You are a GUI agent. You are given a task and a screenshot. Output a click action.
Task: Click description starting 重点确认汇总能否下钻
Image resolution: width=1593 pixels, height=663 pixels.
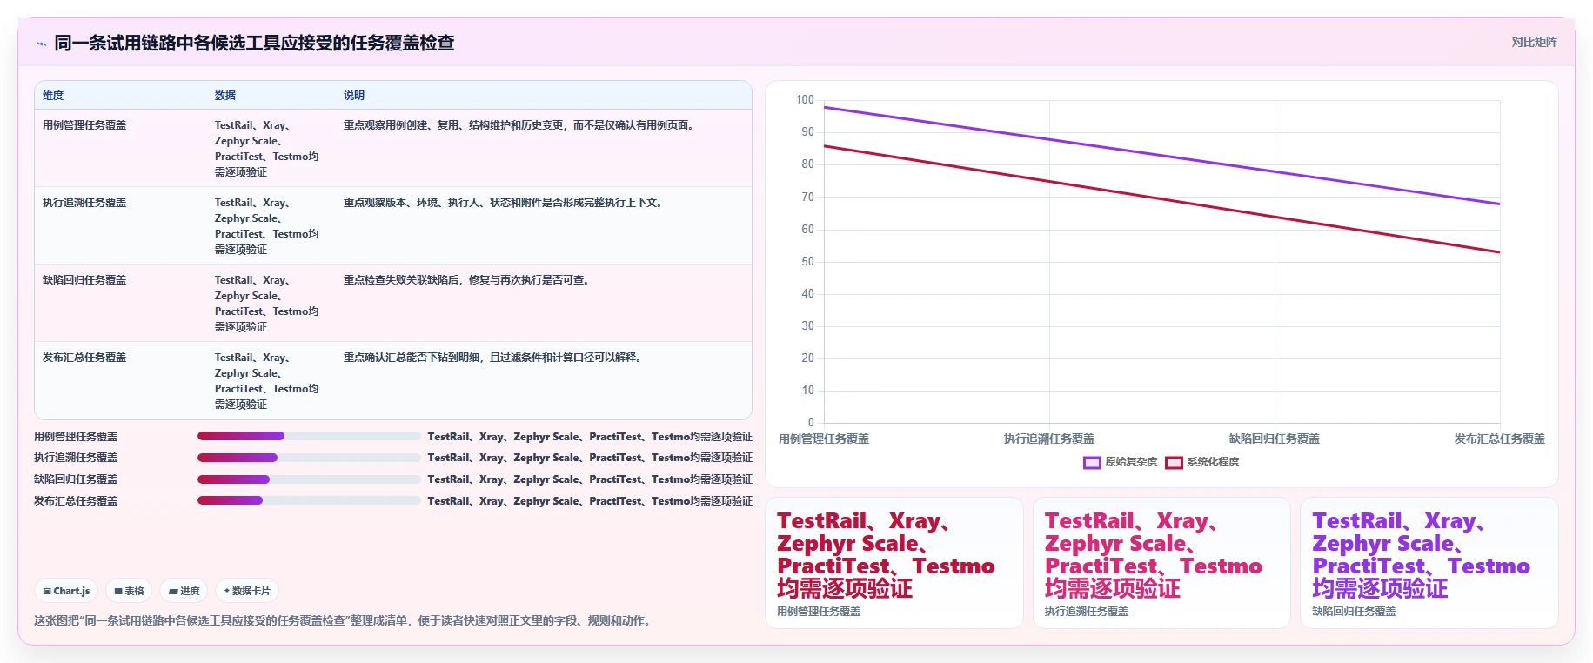coord(495,358)
